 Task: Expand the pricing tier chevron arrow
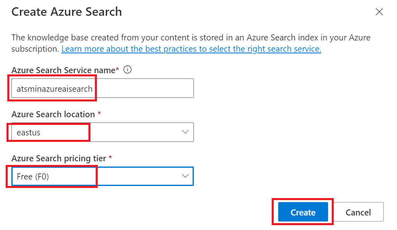[x=185, y=176]
